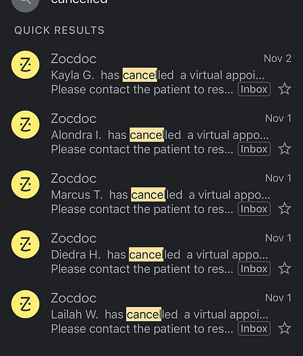Star the Diedra H. cancellation email
Viewport: 303px width, 356px height.
[285, 268]
